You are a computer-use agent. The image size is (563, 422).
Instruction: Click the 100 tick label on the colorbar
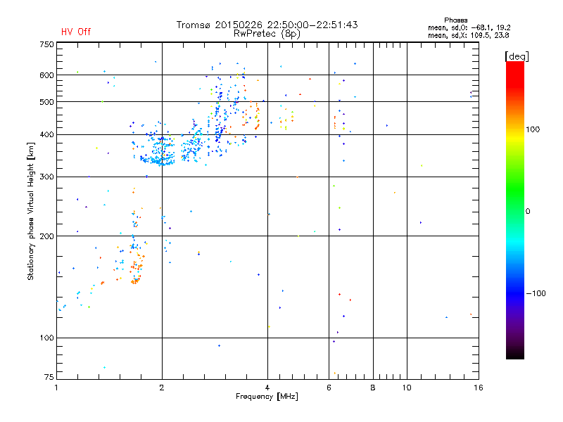tap(533, 129)
